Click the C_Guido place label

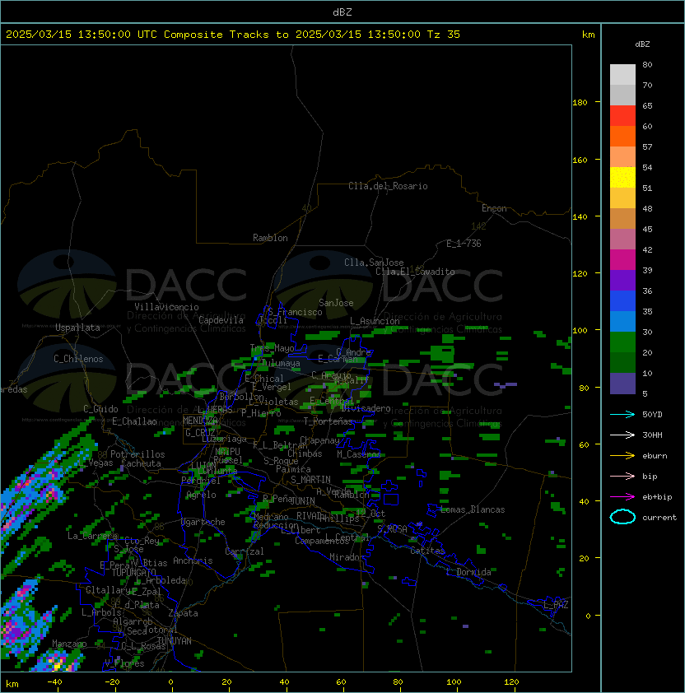click(100, 409)
